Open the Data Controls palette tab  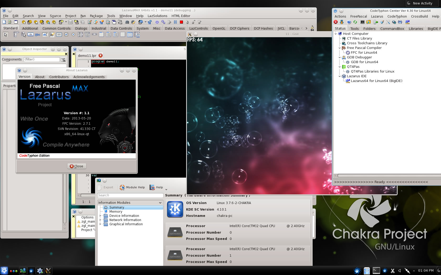[121, 29]
